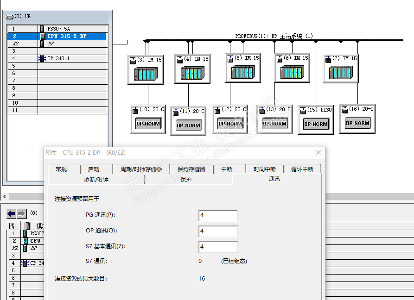Select DP slave station (7) IM 15 icon
Viewport: 414px width, 300px height.
coord(341,69)
